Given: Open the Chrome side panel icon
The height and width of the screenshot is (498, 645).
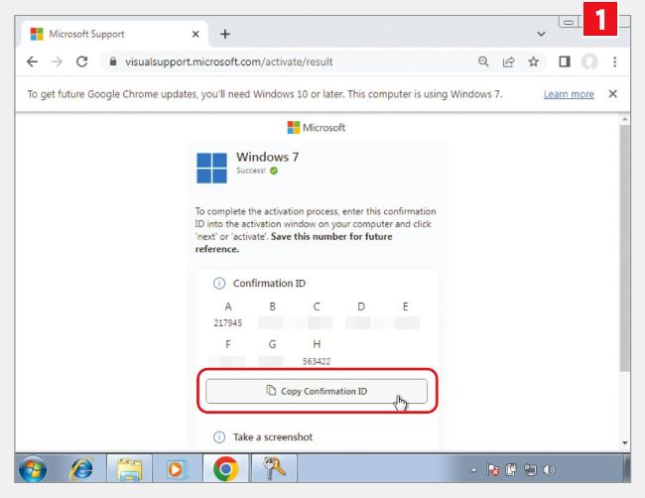Looking at the screenshot, I should [565, 62].
